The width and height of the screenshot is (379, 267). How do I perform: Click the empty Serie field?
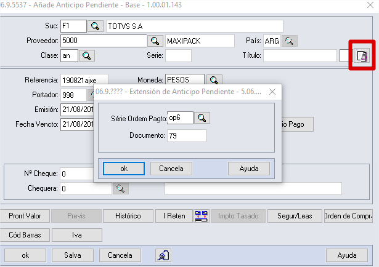pyautogui.click(x=178, y=56)
